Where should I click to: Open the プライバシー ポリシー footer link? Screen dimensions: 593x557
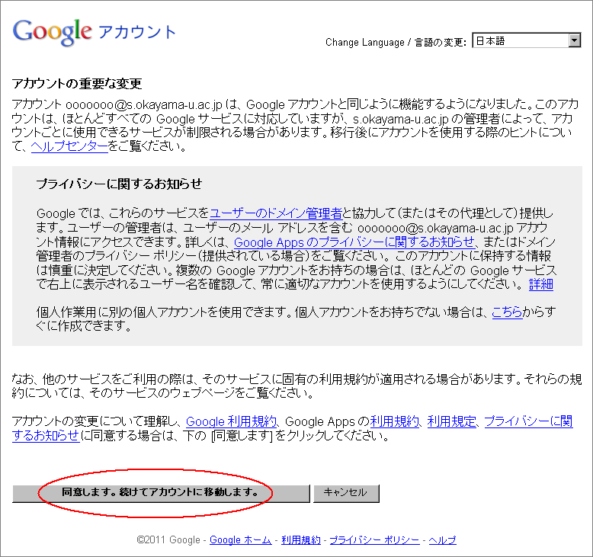click(374, 540)
